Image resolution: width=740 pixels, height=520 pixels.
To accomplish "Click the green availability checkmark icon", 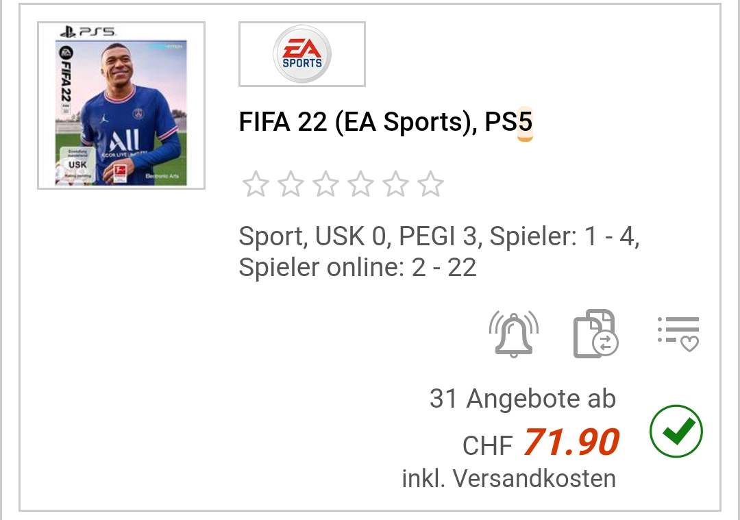I will [x=676, y=432].
